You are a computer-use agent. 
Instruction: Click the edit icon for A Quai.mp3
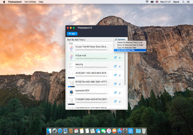click(x=115, y=57)
